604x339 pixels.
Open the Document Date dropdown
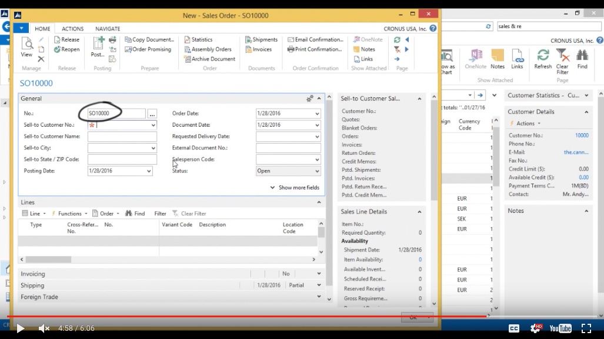click(317, 125)
